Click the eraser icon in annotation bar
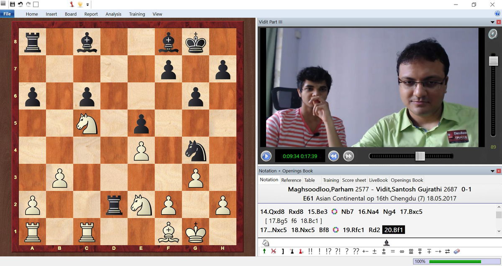502x266 pixels. pos(456,251)
